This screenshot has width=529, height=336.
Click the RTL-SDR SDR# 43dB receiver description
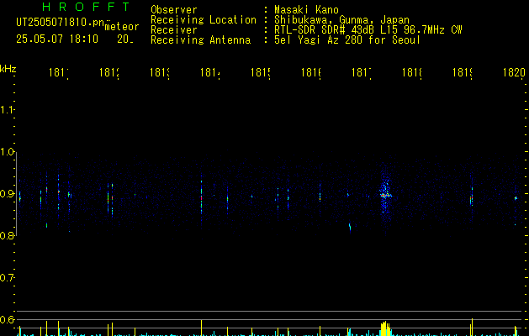click(368, 30)
